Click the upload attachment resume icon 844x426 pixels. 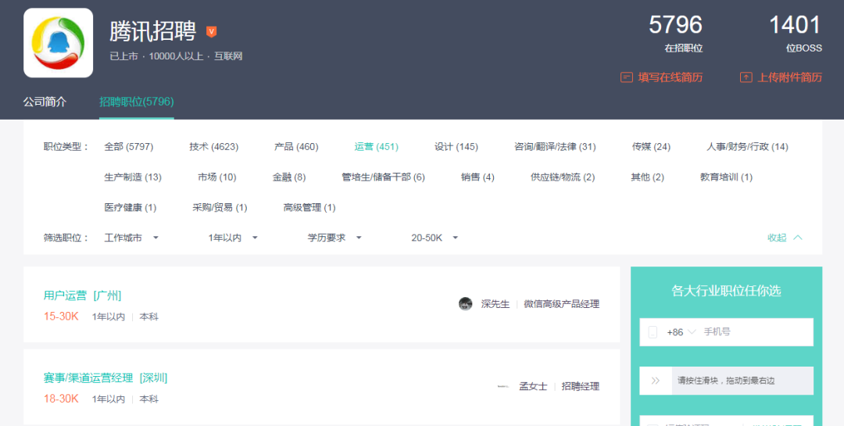pyautogui.click(x=746, y=77)
